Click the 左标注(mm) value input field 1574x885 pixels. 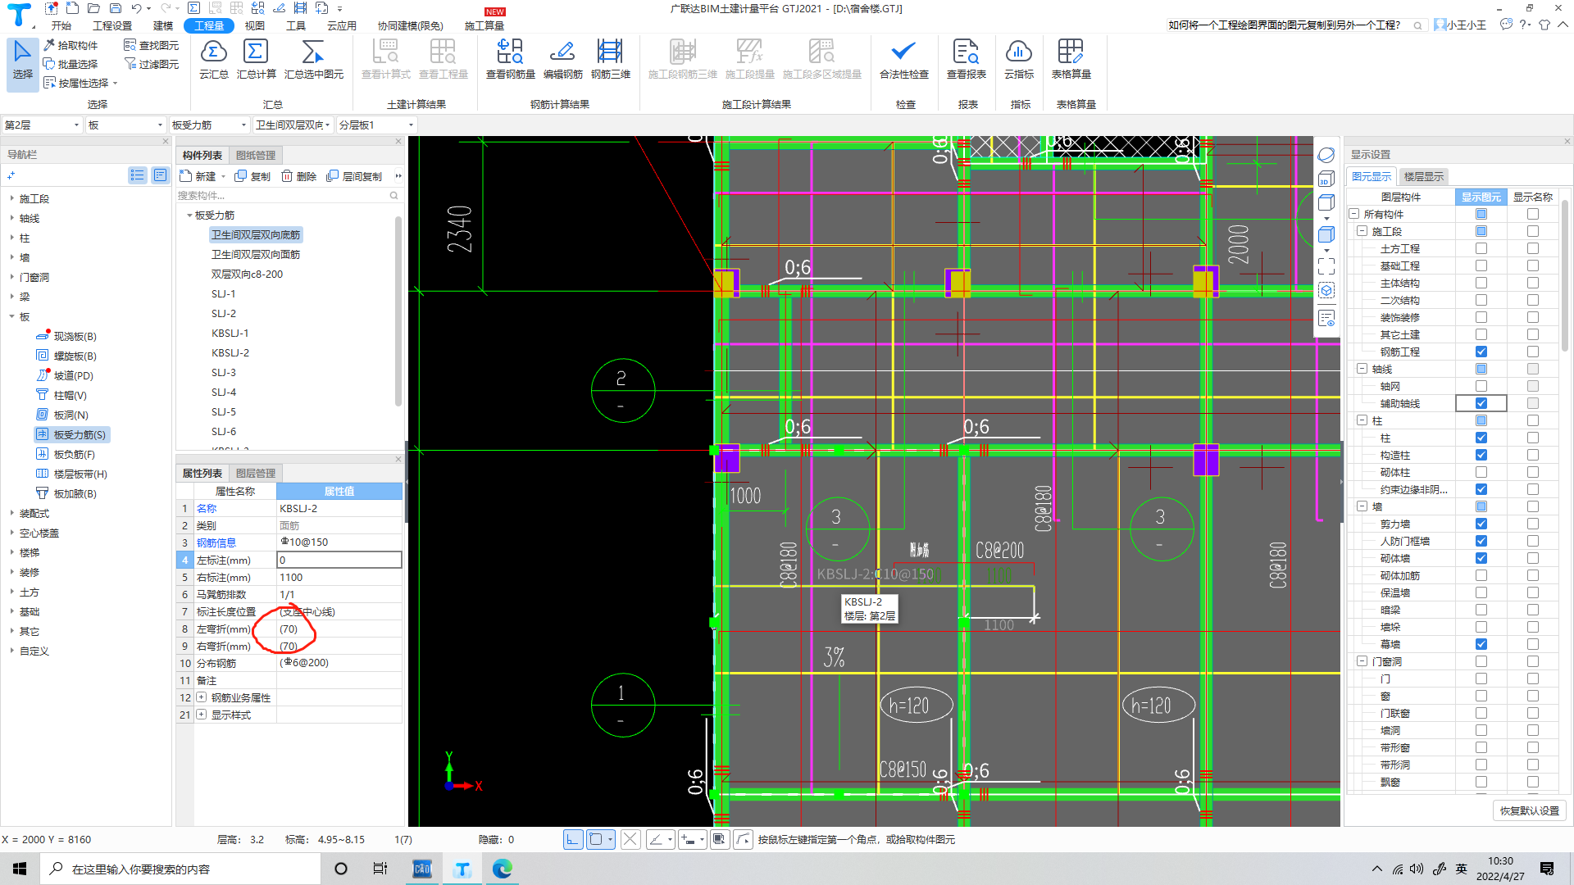[339, 560]
